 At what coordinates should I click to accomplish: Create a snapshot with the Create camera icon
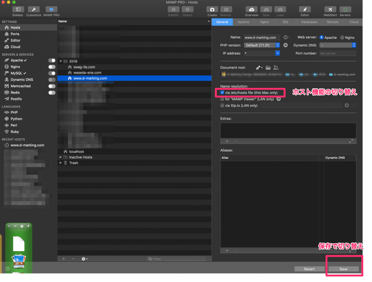point(212,9)
